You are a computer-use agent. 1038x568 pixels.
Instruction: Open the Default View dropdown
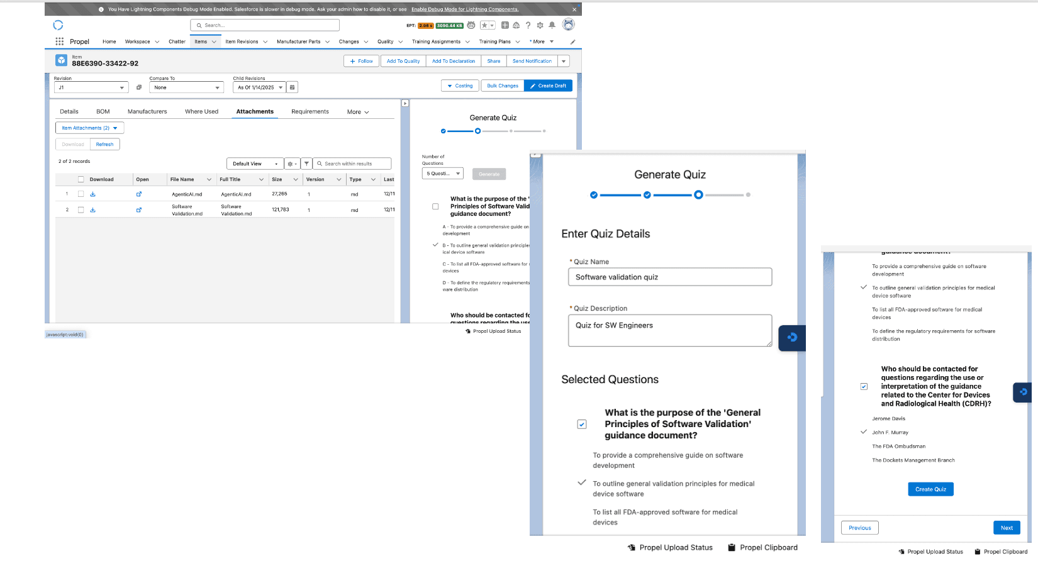pos(255,164)
